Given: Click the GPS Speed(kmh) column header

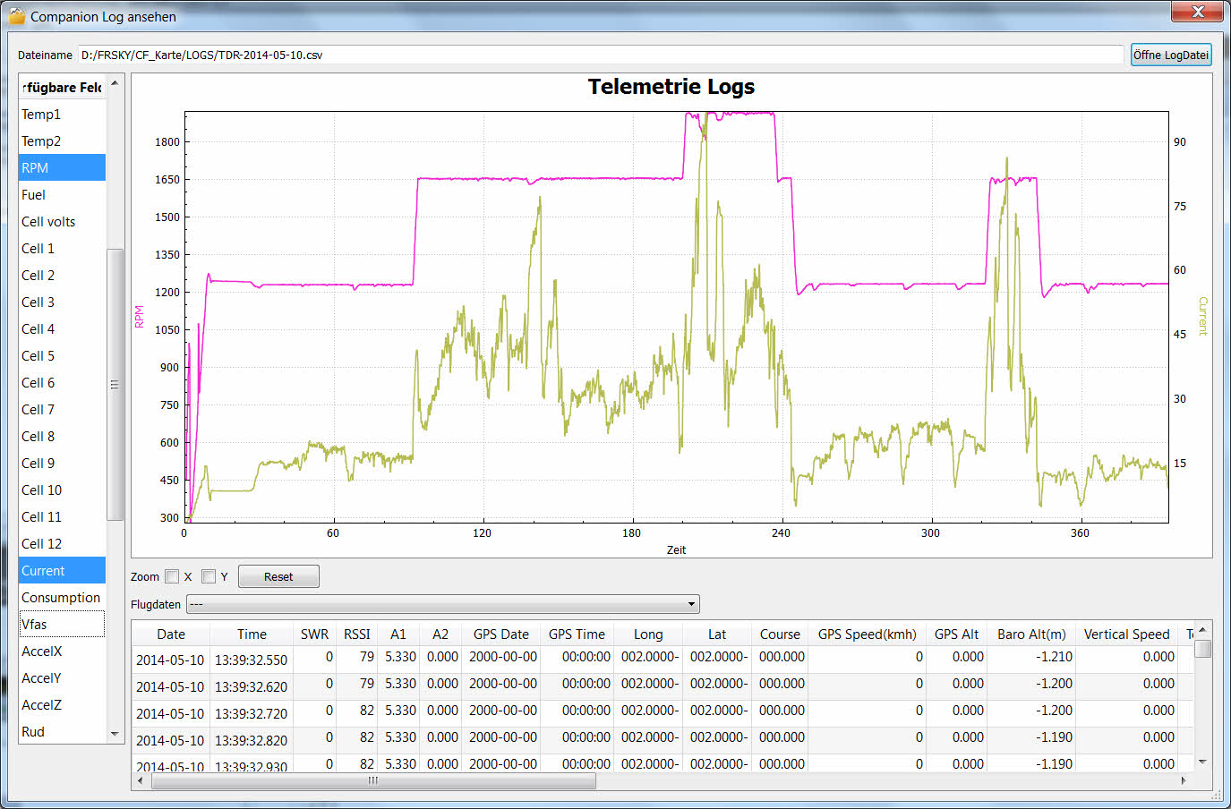Looking at the screenshot, I should 867,634.
